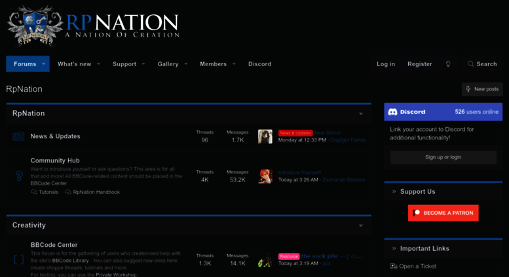Go to the Discord nav link

(x=259, y=64)
